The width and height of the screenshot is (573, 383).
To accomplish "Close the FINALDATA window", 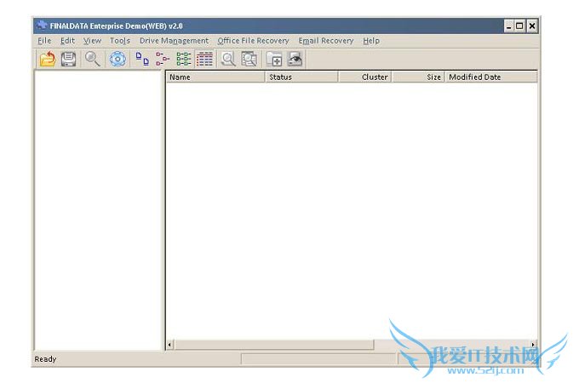I will click(x=532, y=26).
